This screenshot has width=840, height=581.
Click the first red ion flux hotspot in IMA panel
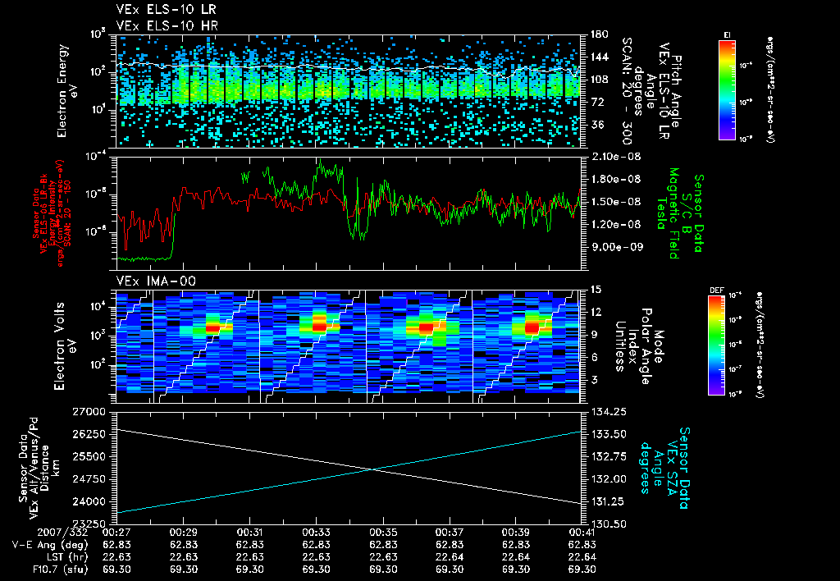[212, 327]
